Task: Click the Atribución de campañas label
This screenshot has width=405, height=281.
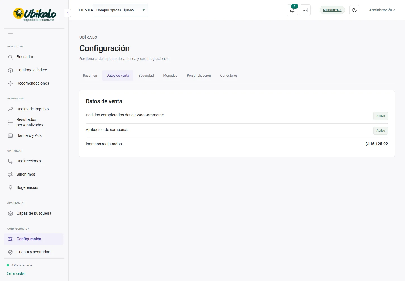Action: coord(107,130)
